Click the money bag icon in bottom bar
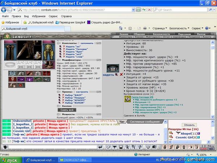217x163 pixels. [165, 147]
